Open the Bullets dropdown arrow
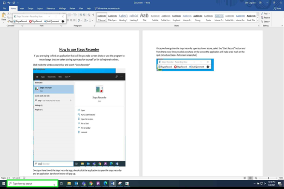The width and height of the screenshot is (284, 189). tap(72, 15)
